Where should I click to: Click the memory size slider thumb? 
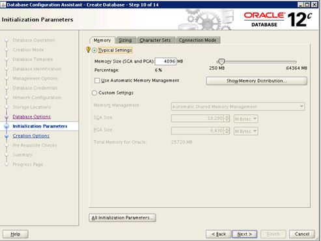221,62
